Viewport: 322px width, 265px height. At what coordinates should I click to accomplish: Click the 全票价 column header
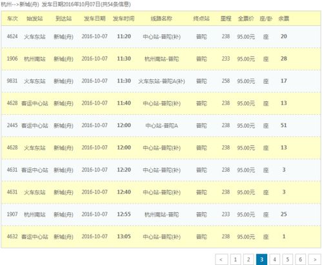click(246, 19)
